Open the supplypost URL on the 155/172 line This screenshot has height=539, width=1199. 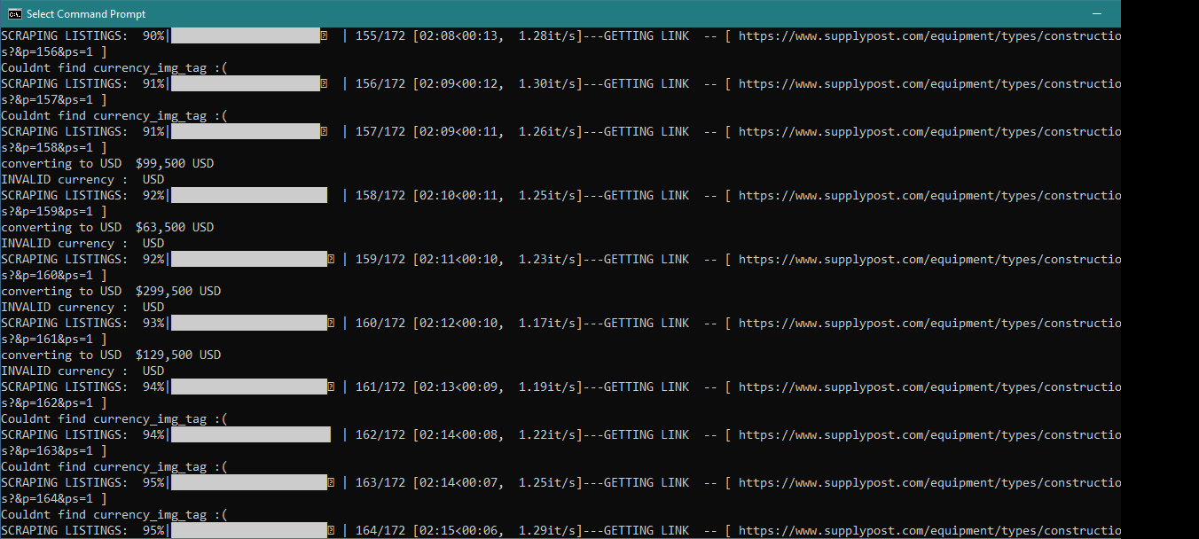929,36
